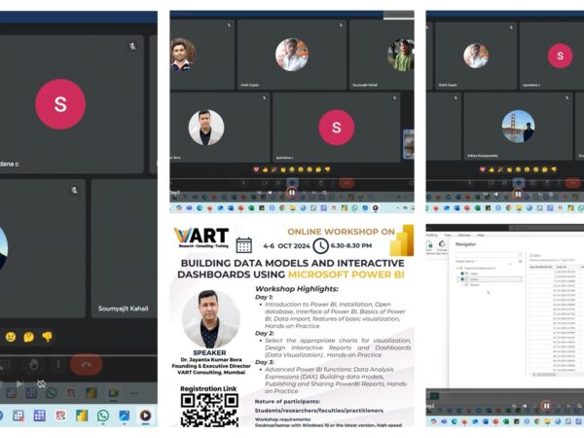
Task: Open the Display Options dropdown in Navigator
Action: (x=466, y=261)
